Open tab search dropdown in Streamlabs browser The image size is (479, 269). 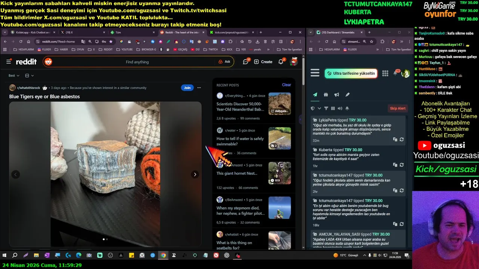pos(311,33)
